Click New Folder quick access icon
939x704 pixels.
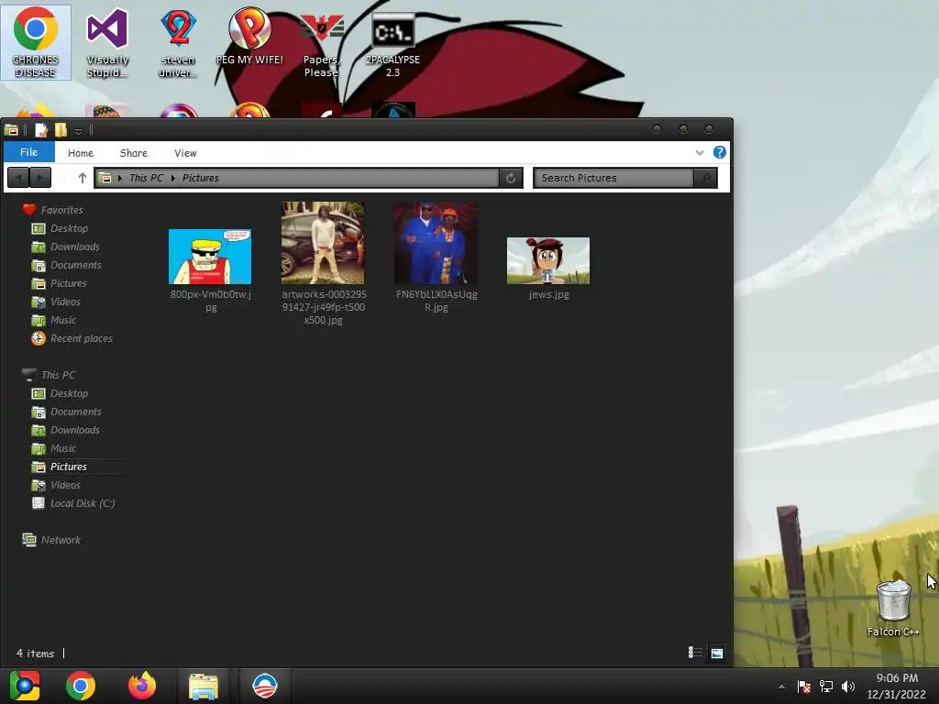[x=61, y=130]
